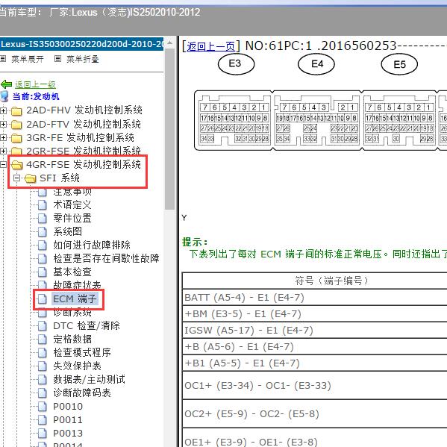Click 菜单展开 to expand all menus

click(x=28, y=59)
